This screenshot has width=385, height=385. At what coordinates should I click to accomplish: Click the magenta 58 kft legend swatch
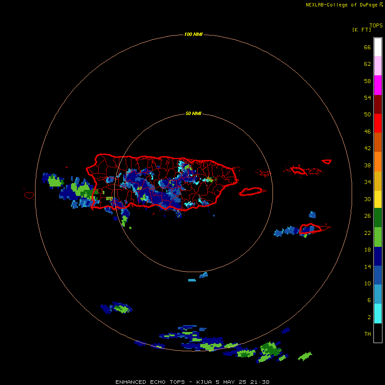[378, 85]
